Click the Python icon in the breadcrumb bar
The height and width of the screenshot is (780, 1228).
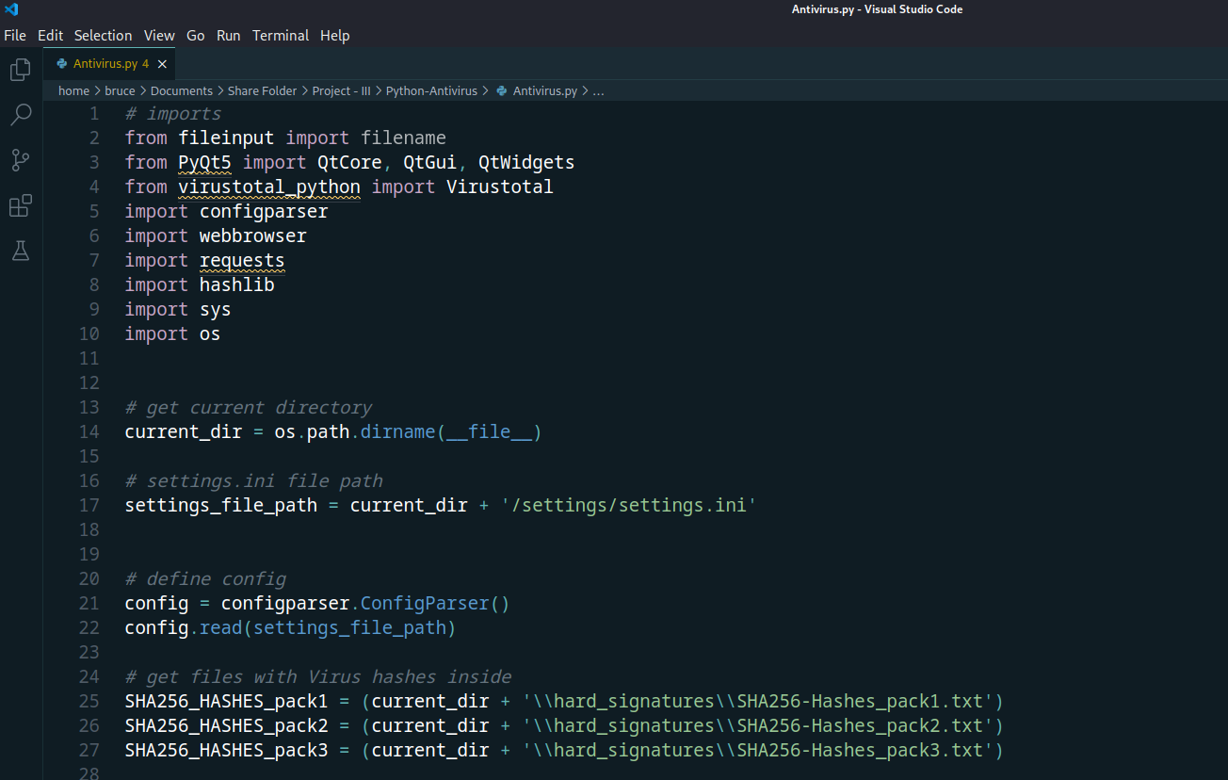click(x=500, y=90)
